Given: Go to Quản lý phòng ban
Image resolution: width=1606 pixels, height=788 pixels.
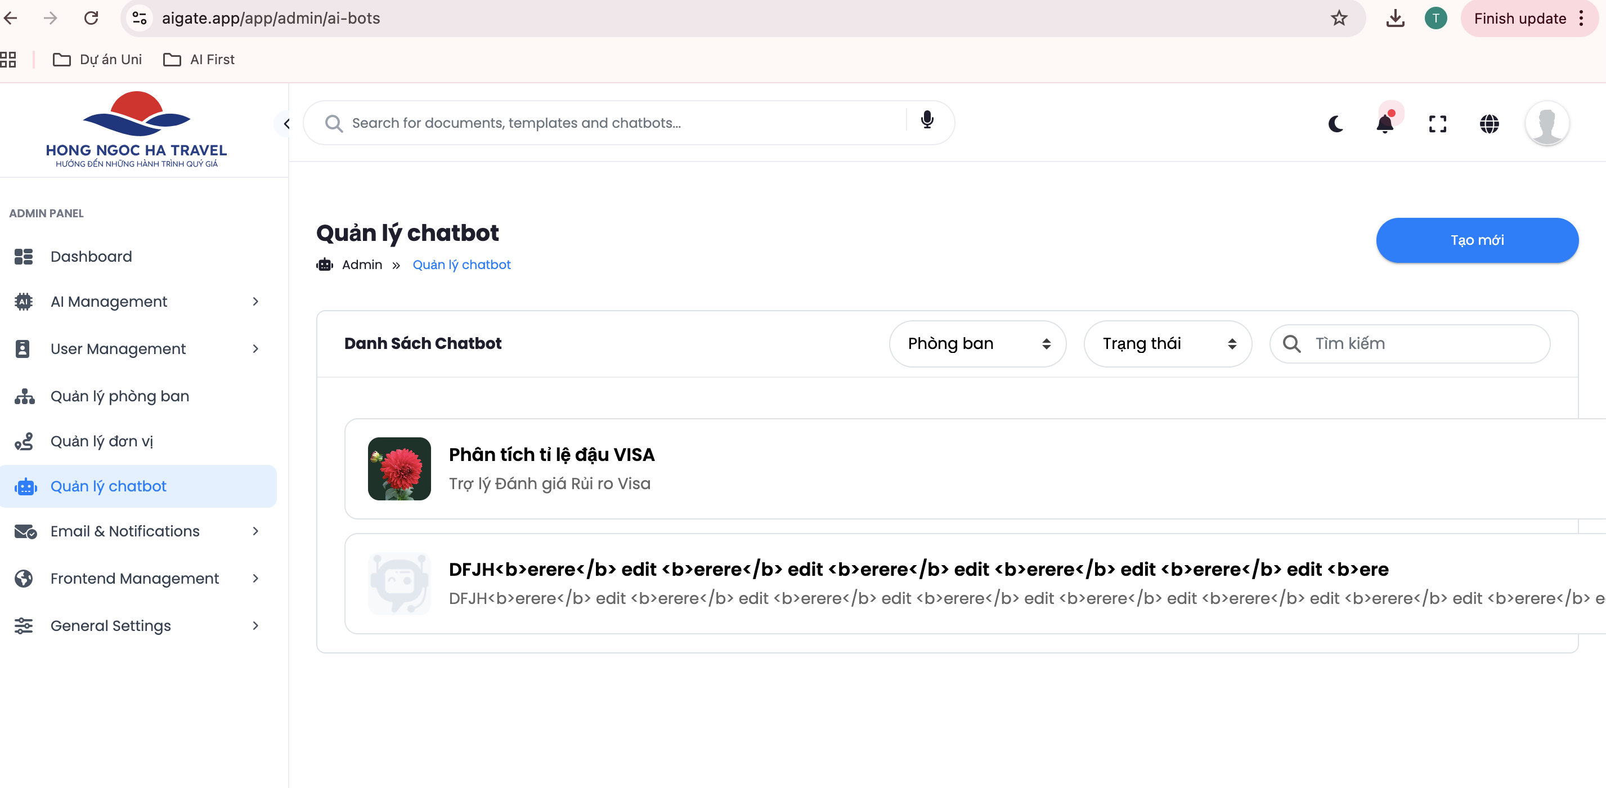Looking at the screenshot, I should coord(120,396).
